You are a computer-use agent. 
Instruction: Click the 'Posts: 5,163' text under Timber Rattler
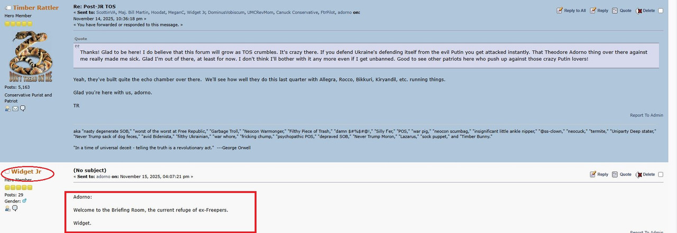coord(17,87)
